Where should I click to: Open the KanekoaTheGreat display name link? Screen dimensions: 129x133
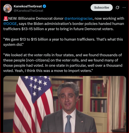(28, 6)
